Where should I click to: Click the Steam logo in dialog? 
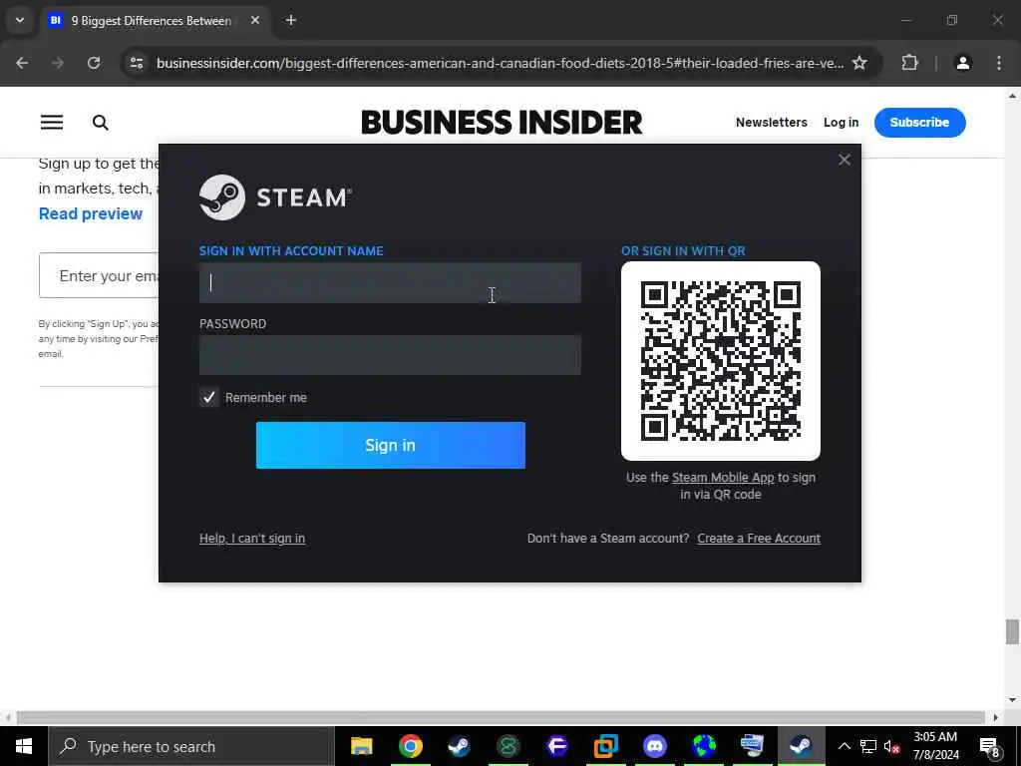click(x=276, y=197)
